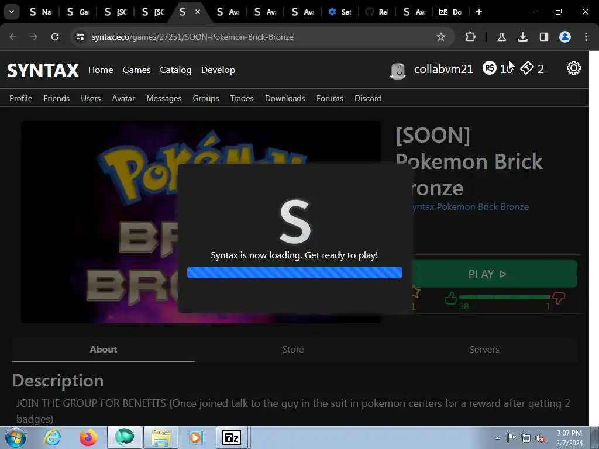The width and height of the screenshot is (599, 449).
Task: Switch to the Settings browser tab
Action: [x=340, y=12]
